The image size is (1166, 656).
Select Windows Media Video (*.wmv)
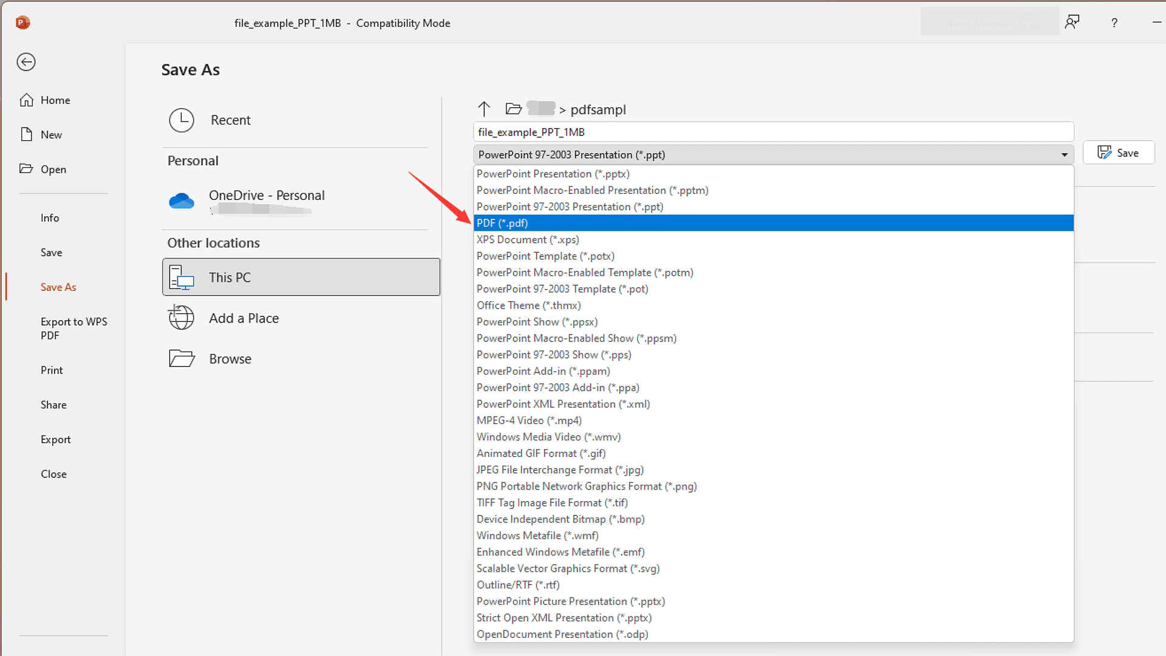click(x=774, y=436)
